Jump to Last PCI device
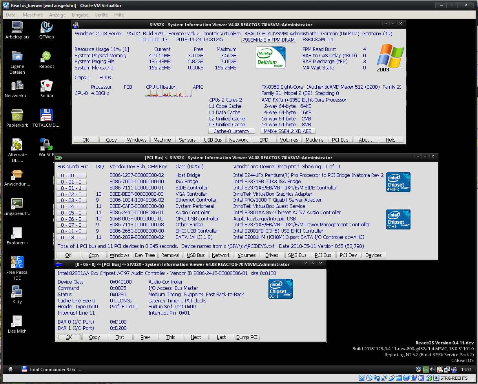Image resolution: width=478 pixels, height=384 pixels. click(x=221, y=337)
